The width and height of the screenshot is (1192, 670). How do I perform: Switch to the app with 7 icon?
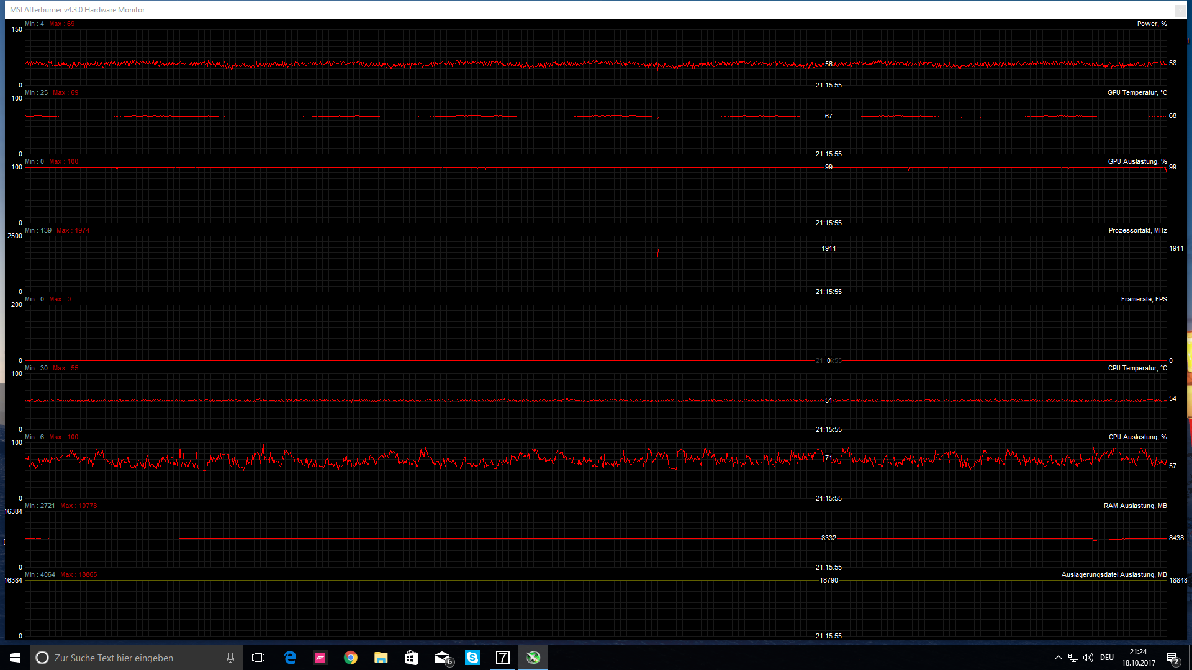[x=503, y=658]
